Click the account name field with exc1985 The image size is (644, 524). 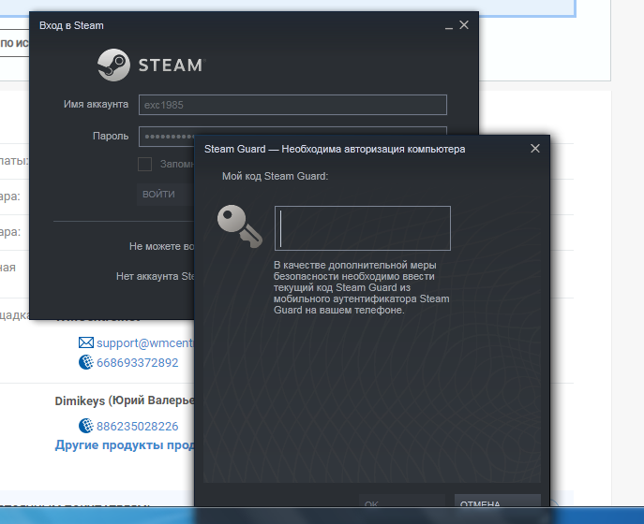pos(292,105)
